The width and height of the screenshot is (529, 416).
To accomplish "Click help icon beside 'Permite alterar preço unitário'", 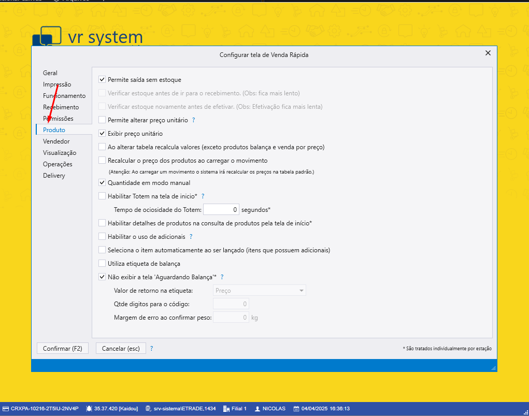I will (x=193, y=120).
